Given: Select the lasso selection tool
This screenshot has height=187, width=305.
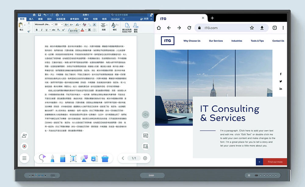Looking at the screenshot, I should [42, 158].
